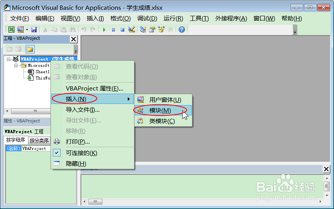The height and width of the screenshot is (209, 334).
Task: Click the Reset stop square icon
Action: [x=122, y=30]
